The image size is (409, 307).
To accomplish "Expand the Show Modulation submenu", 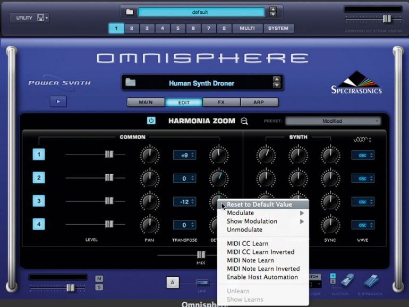I will click(263, 221).
